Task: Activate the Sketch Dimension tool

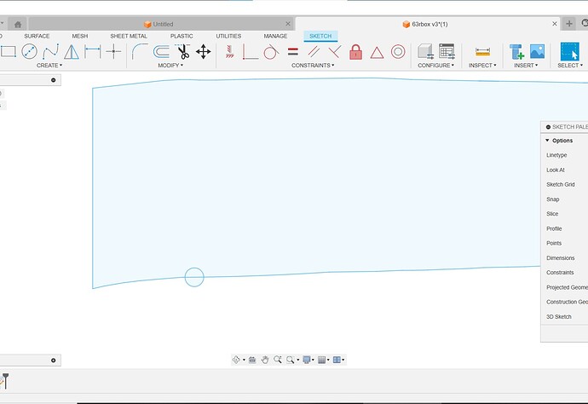Action: [93, 51]
